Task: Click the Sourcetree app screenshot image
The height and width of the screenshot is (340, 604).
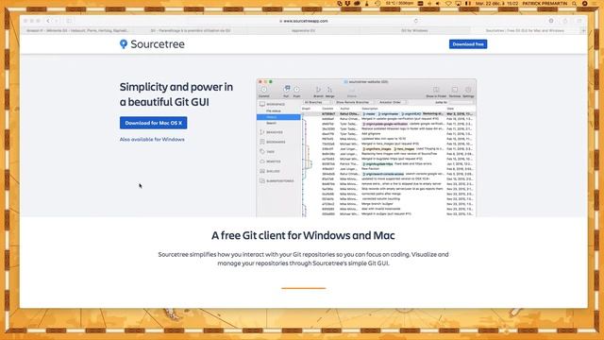Action: (366, 147)
